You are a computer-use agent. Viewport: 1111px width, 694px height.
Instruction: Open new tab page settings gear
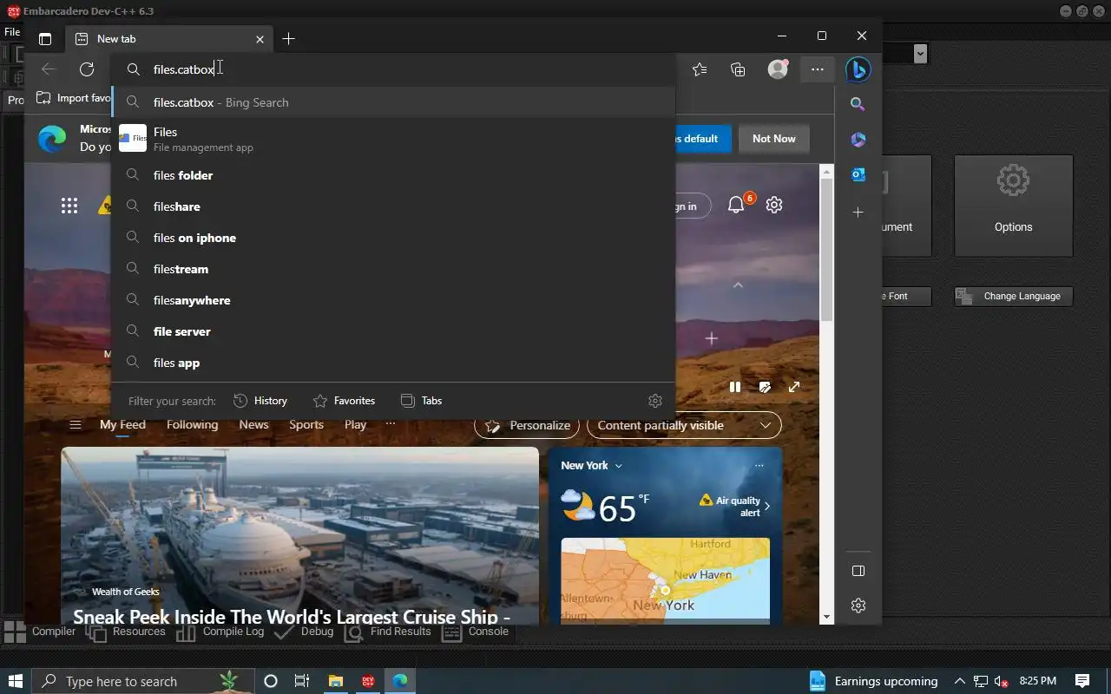(774, 205)
